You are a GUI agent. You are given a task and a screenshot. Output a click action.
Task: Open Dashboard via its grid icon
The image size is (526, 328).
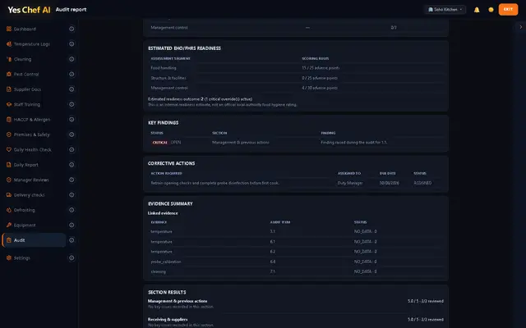coord(9,29)
